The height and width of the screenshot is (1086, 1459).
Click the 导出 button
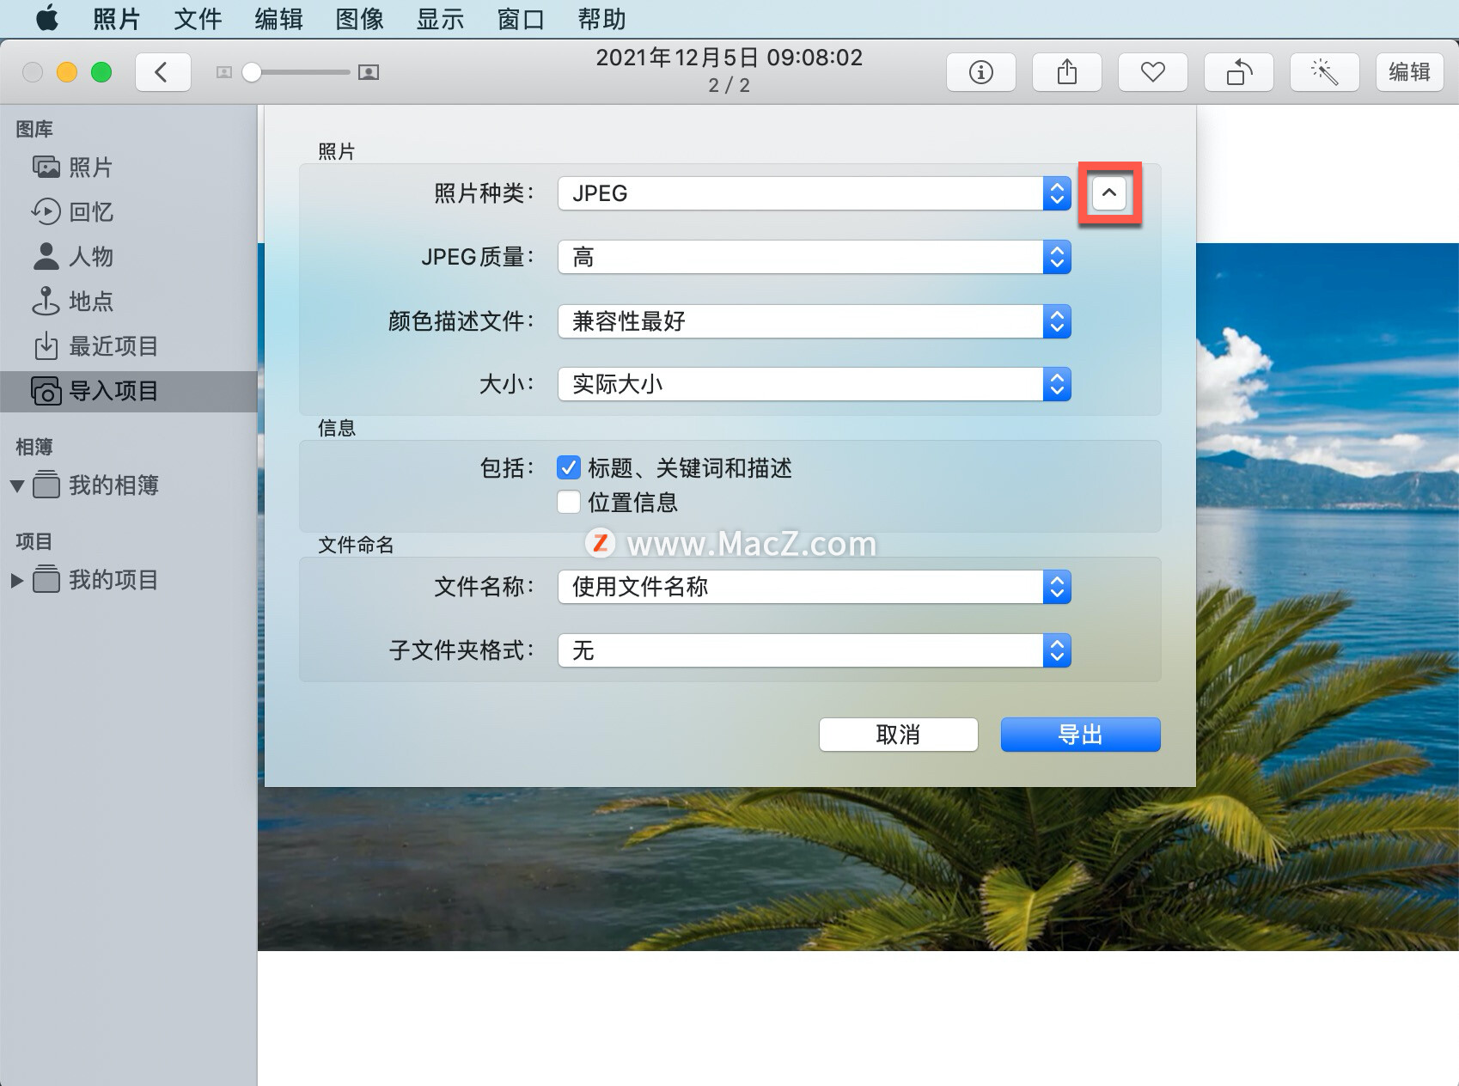[1079, 735]
